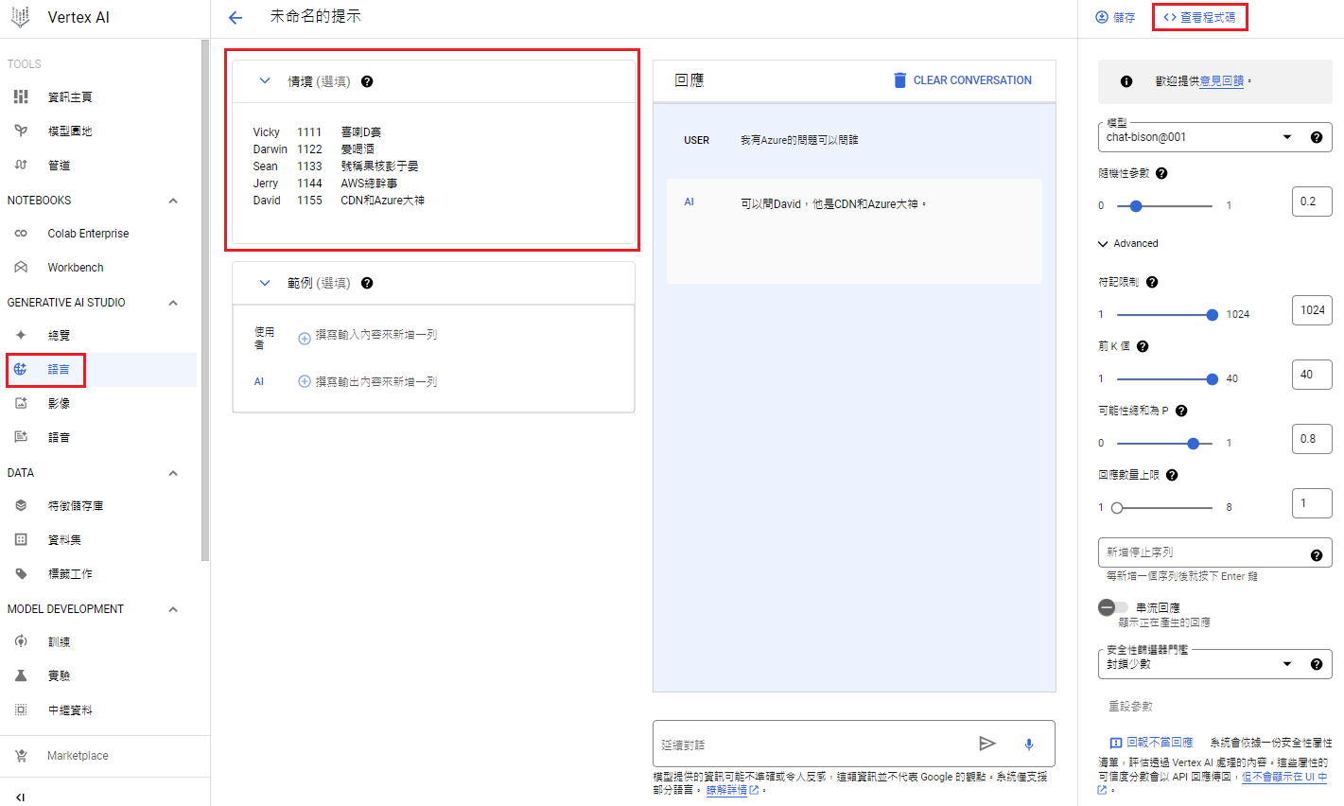Viewport: 1344px width, 806px height.
Task: Toggle the 串流回應 streaming switch
Action: [1113, 607]
